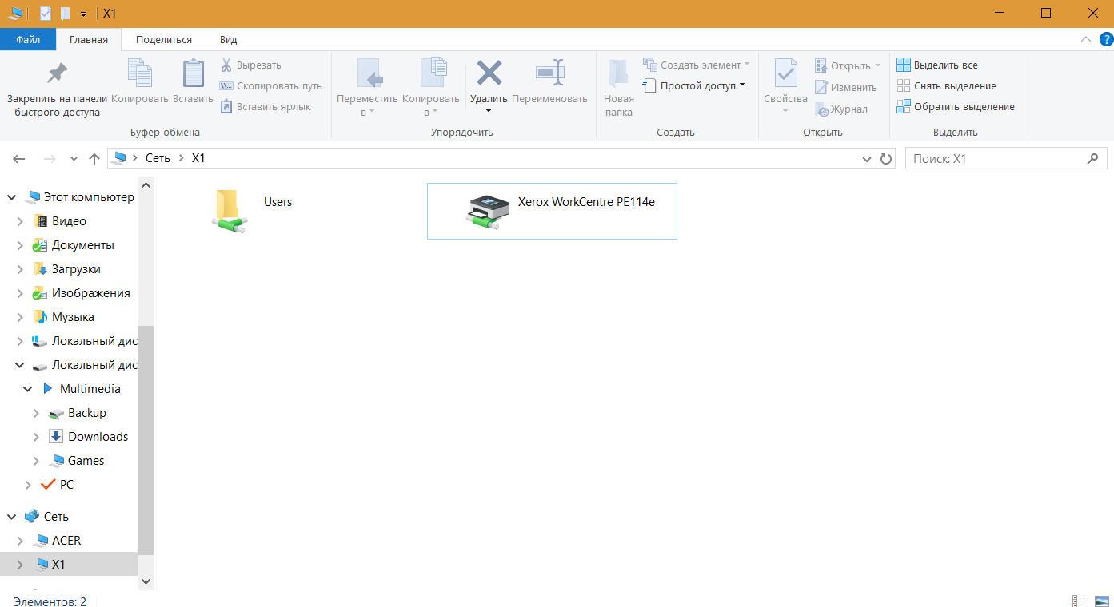The width and height of the screenshot is (1114, 607).
Task: Select Multimedia in navigation pane
Action: 90,389
